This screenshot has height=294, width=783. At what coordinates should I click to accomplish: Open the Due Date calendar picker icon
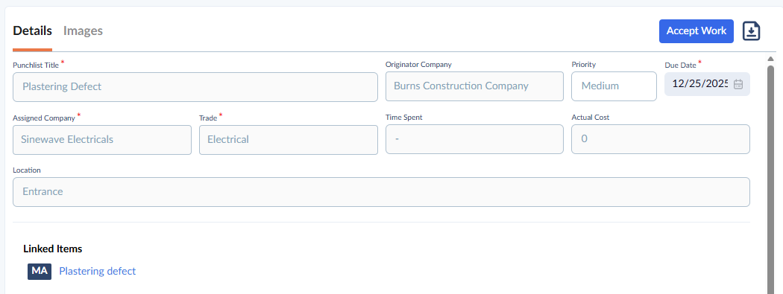tap(738, 84)
